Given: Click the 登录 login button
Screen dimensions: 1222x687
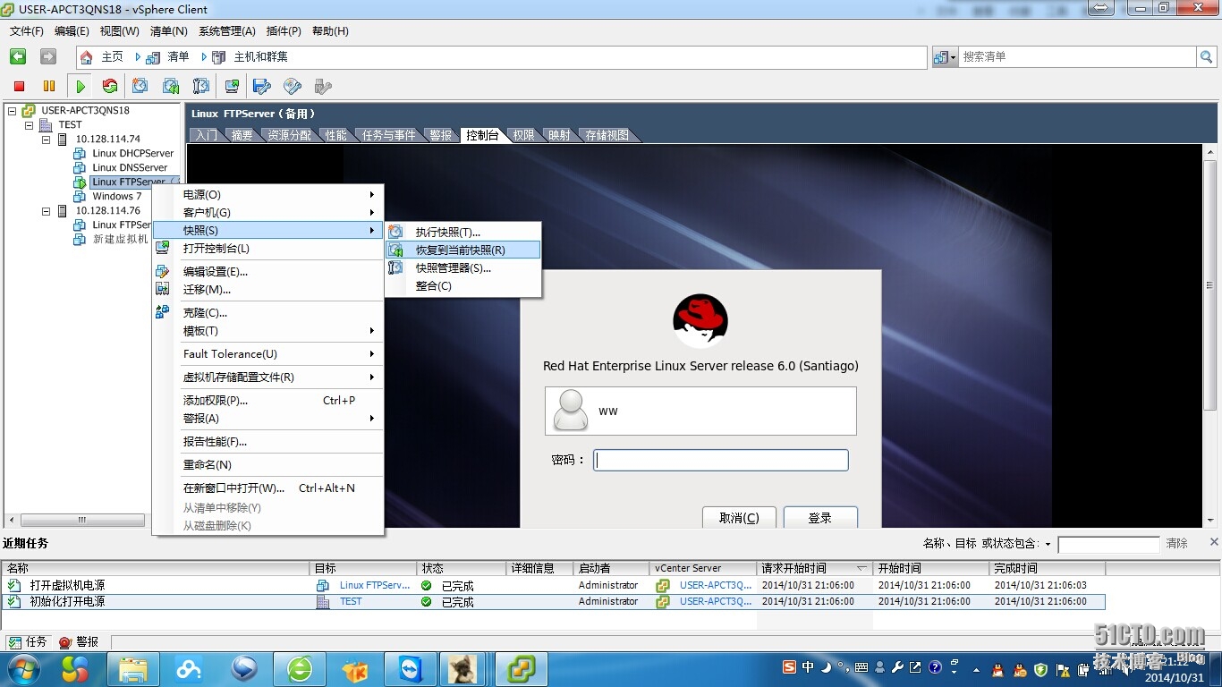Looking at the screenshot, I should pyautogui.click(x=820, y=517).
